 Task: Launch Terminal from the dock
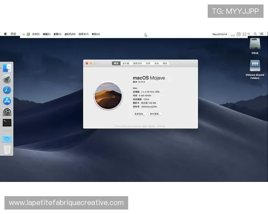click(x=7, y=122)
